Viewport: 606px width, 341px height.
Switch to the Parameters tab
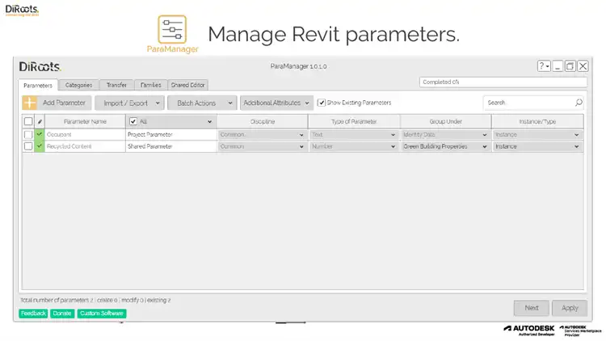[x=38, y=85]
